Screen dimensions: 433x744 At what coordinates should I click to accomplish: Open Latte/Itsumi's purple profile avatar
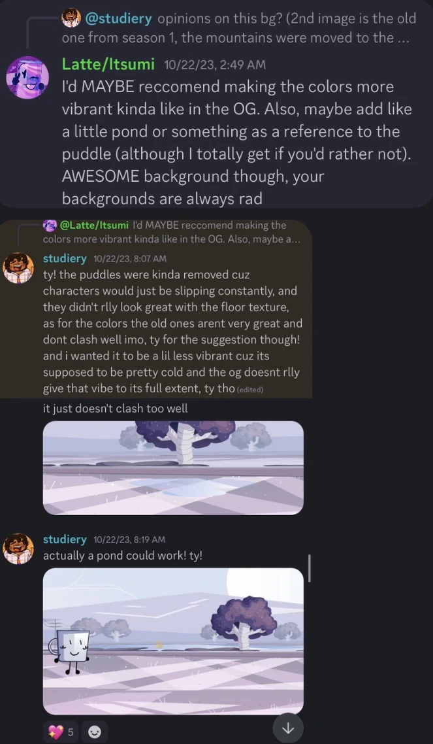[x=28, y=78]
